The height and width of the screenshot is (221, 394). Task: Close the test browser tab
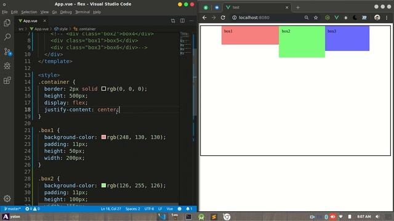coord(287,7)
